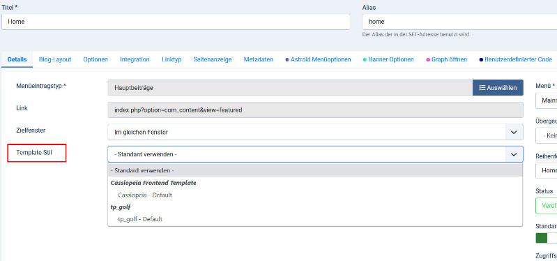Open the Linktyp tab

tap(171, 59)
